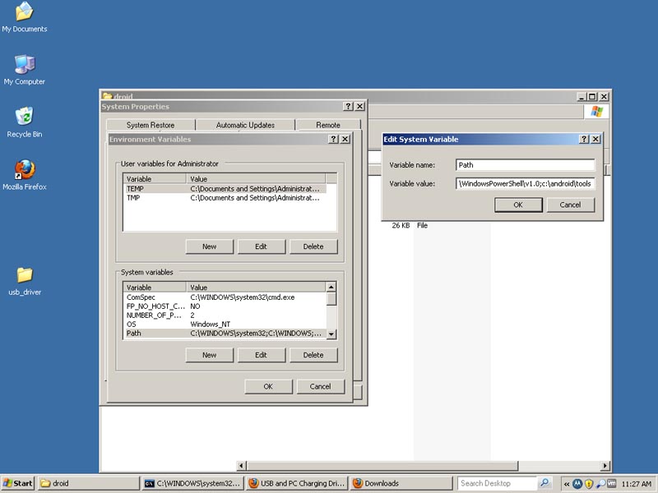Image resolution: width=658 pixels, height=493 pixels.
Task: Open the Start menu
Action: pos(18,483)
